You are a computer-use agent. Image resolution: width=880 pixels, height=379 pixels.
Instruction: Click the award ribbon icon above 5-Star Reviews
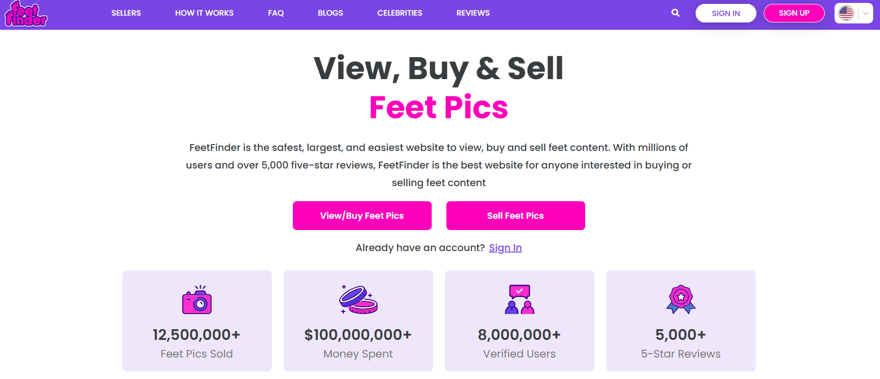point(681,299)
